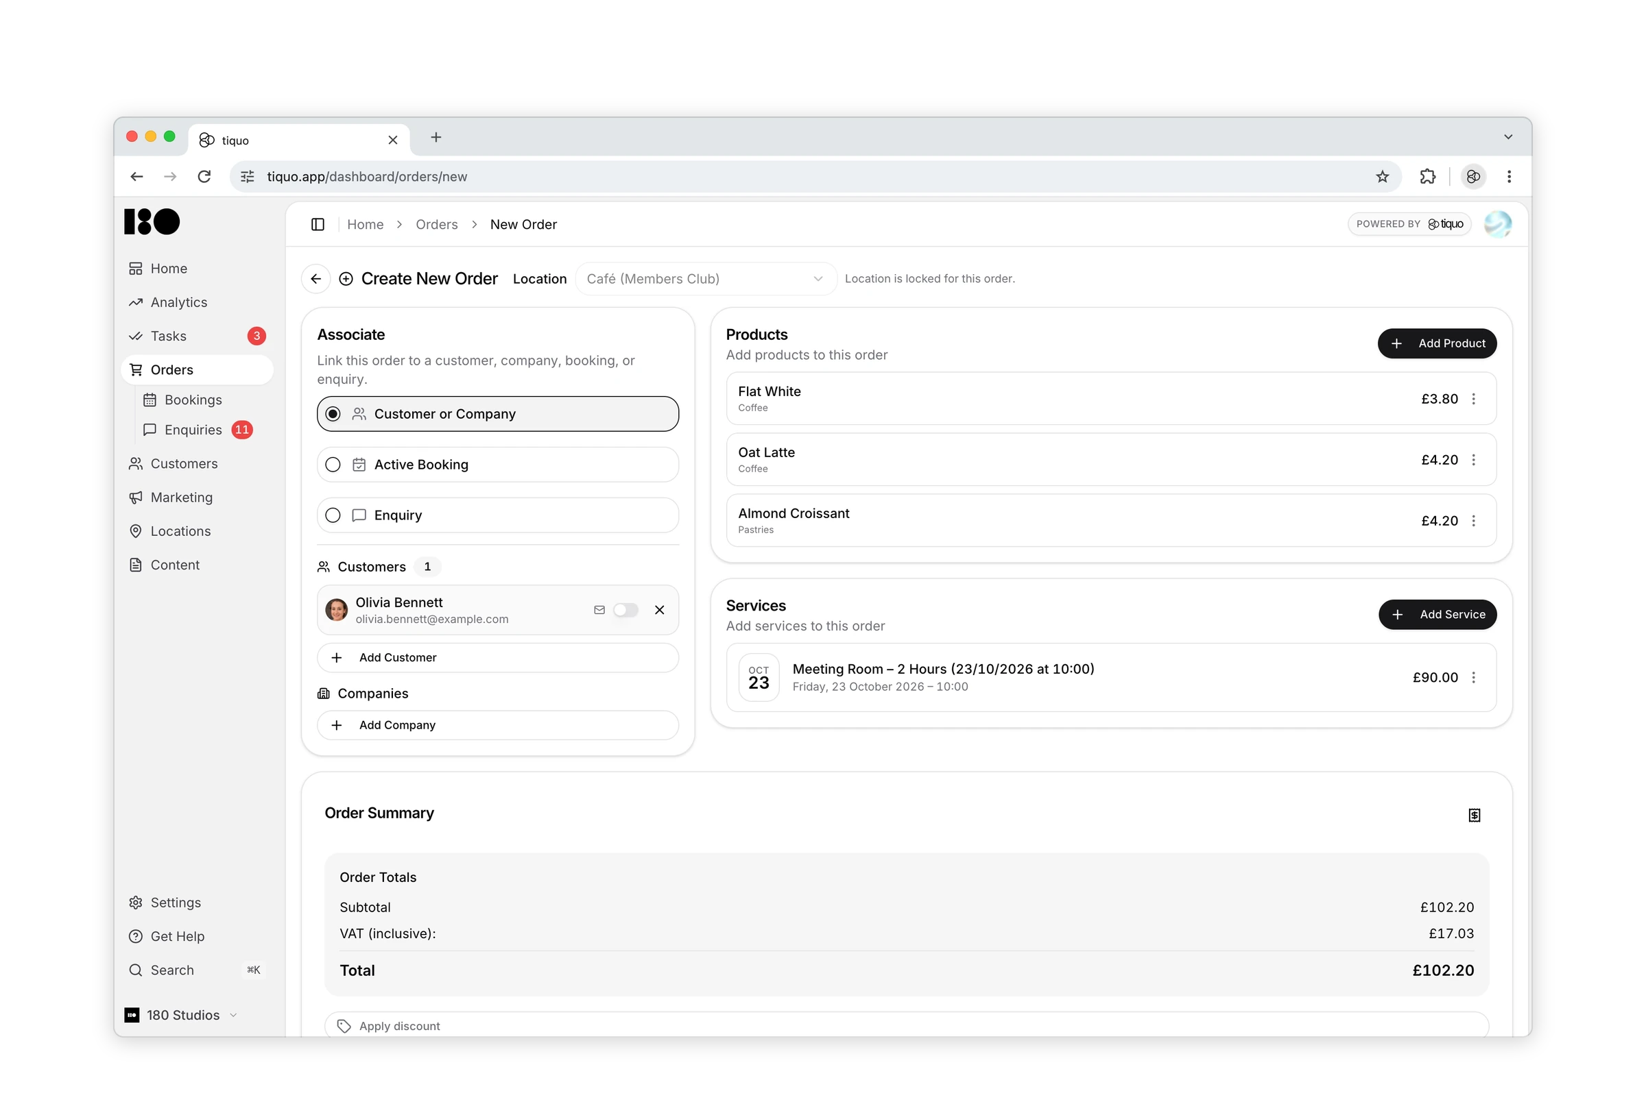The width and height of the screenshot is (1646, 1113).
Task: Open the Location dropdown Café (Members Club)
Action: [706, 279]
